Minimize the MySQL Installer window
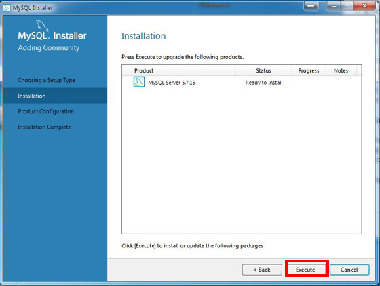This screenshot has height=286, width=380. [x=334, y=6]
